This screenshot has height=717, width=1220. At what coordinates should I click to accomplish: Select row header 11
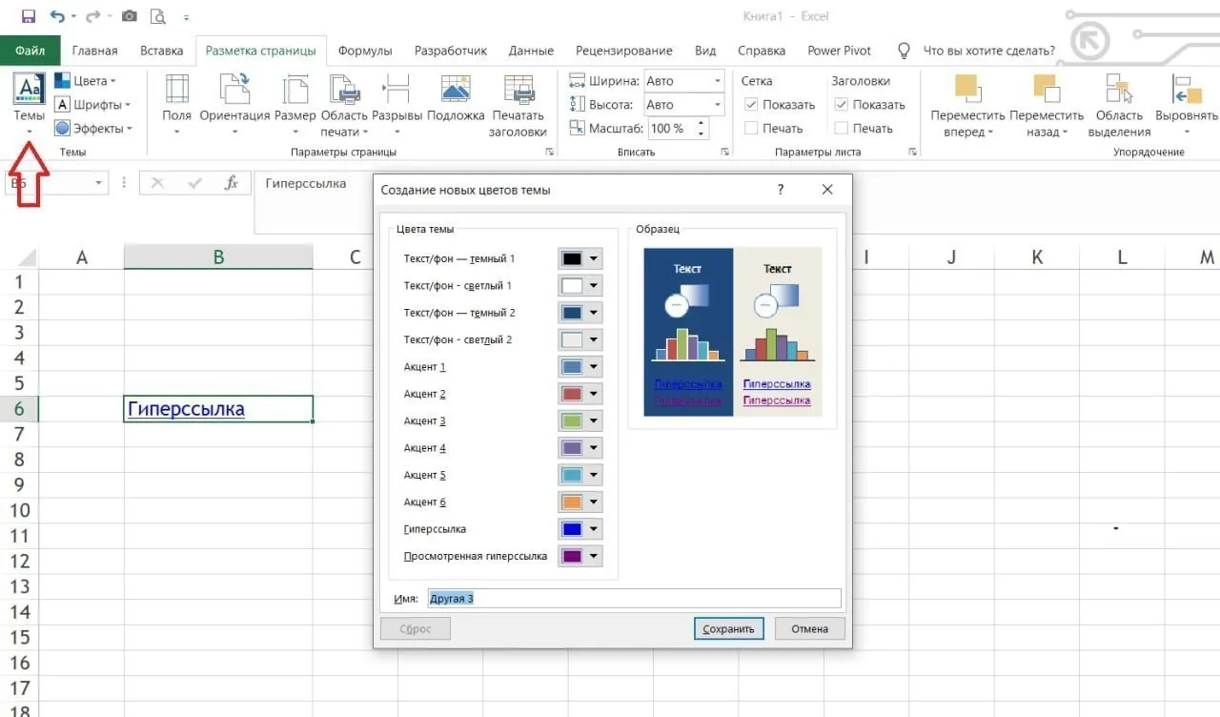pyautogui.click(x=19, y=536)
